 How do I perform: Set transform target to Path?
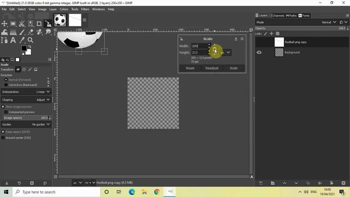[30, 69]
